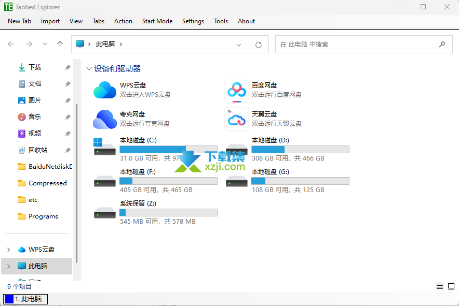
Task: Unpin 下载 using its pin icon
Action: pyautogui.click(x=67, y=67)
